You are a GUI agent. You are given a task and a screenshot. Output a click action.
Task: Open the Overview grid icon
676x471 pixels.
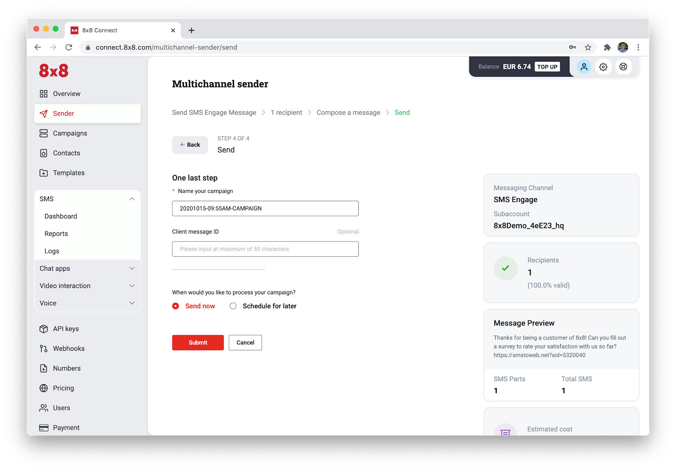(x=44, y=94)
